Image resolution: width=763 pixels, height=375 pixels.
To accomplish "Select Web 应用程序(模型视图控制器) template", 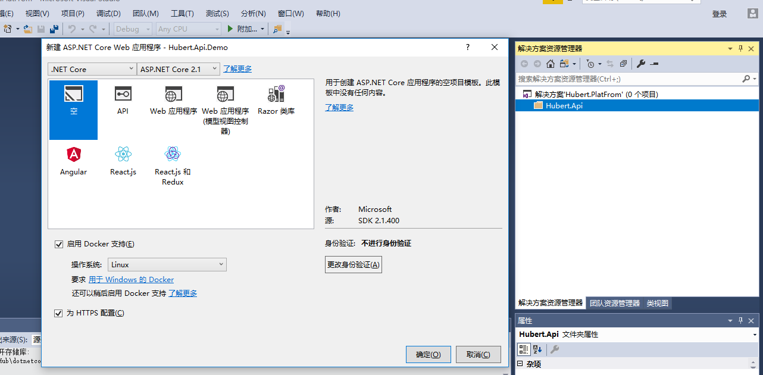I will click(226, 110).
